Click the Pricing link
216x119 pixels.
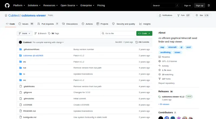point(101,5)
